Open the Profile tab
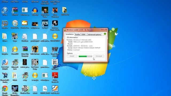171x96 pixels. tap(77, 34)
